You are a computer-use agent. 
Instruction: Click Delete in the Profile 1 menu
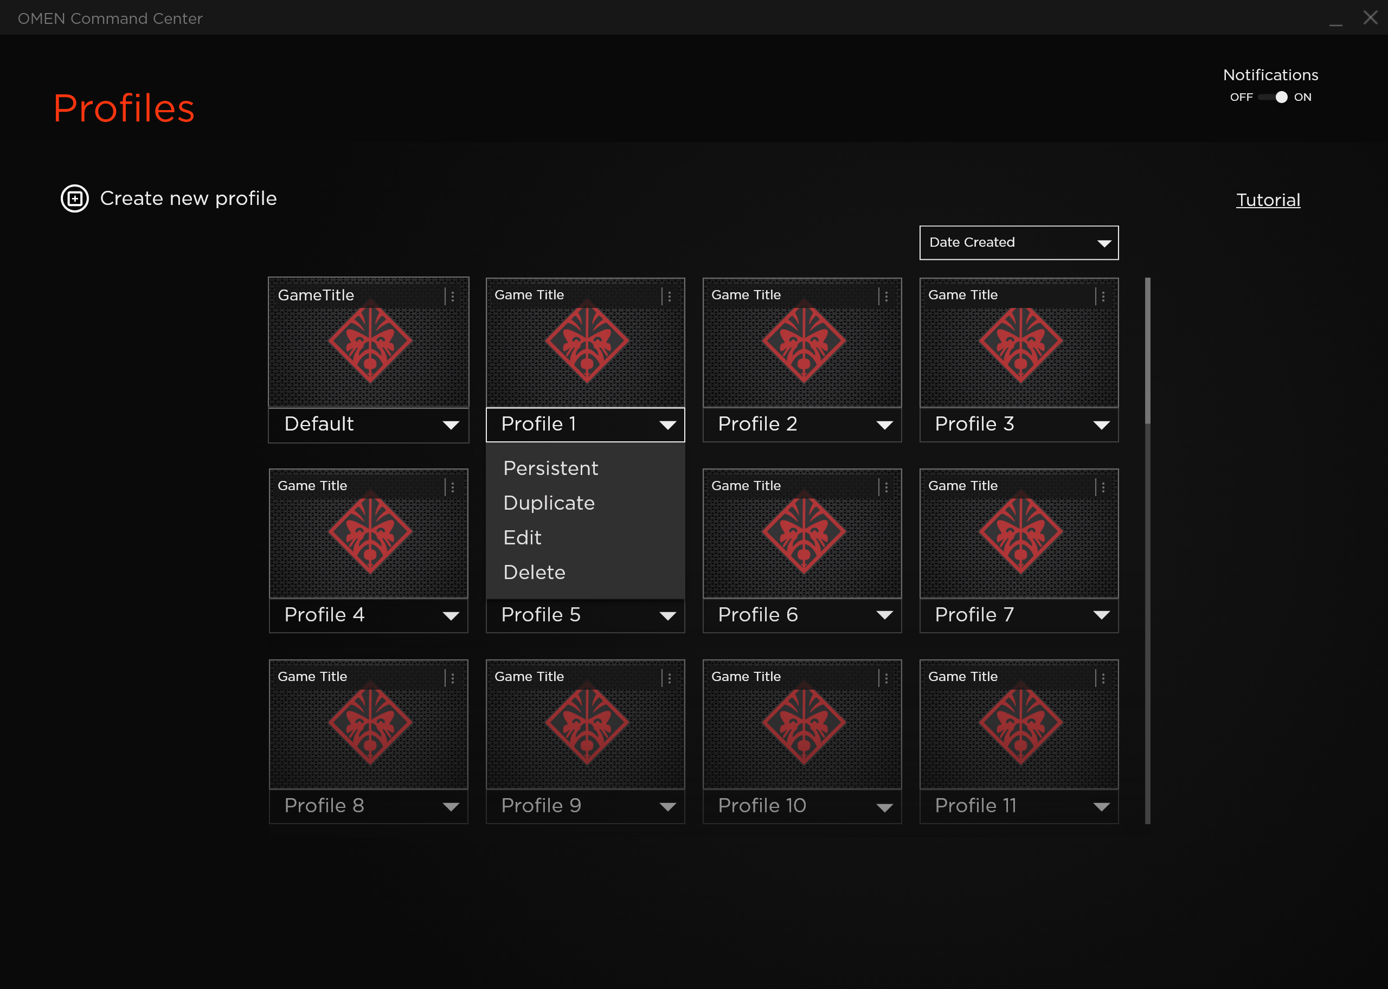coord(534,573)
